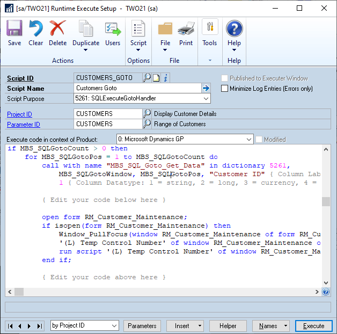Toggle Published to Executer Window checkbox

pyautogui.click(x=224, y=78)
